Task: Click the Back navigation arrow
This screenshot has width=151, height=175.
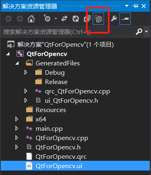Action: [x=9, y=19]
